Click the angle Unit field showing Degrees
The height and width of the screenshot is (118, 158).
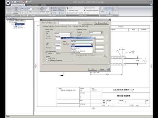tap(58, 45)
